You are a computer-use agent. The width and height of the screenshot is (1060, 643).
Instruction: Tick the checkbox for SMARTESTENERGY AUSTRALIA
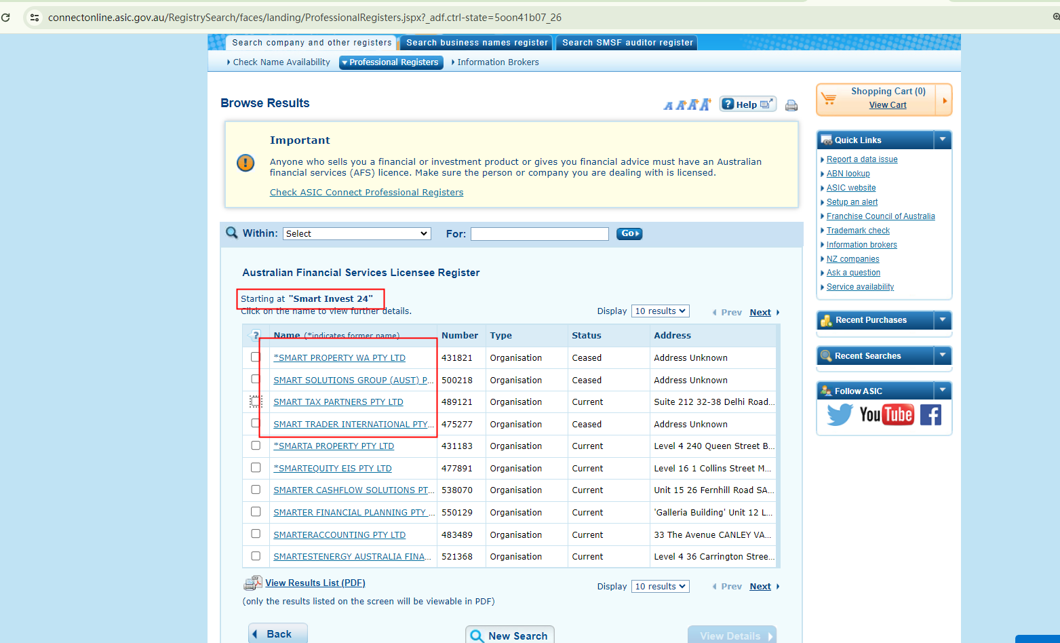256,556
